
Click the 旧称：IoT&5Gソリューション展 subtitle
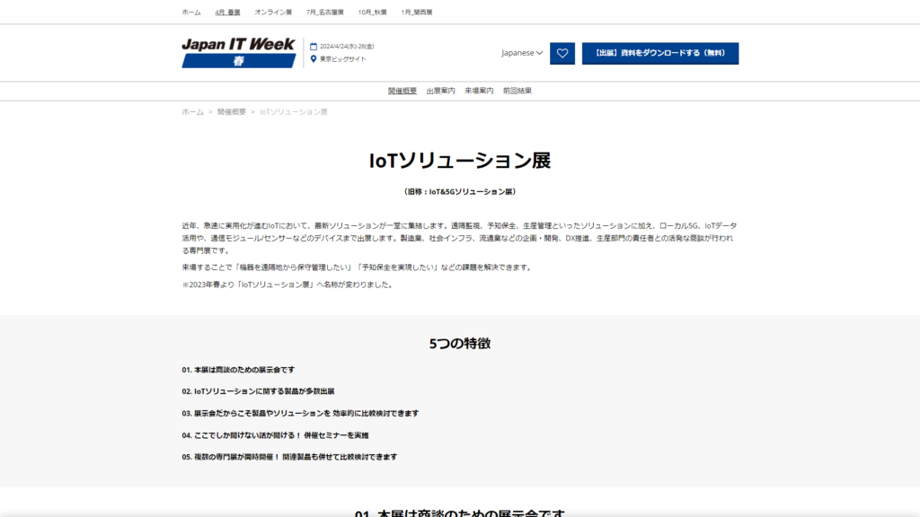tap(460, 192)
